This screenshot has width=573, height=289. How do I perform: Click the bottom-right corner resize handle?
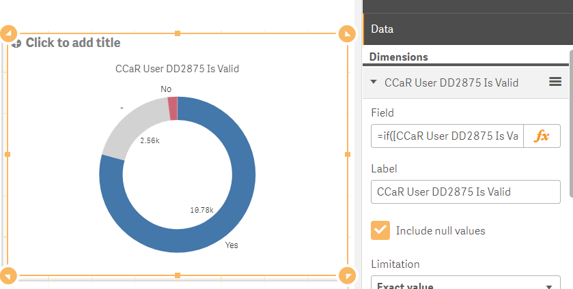(x=347, y=275)
